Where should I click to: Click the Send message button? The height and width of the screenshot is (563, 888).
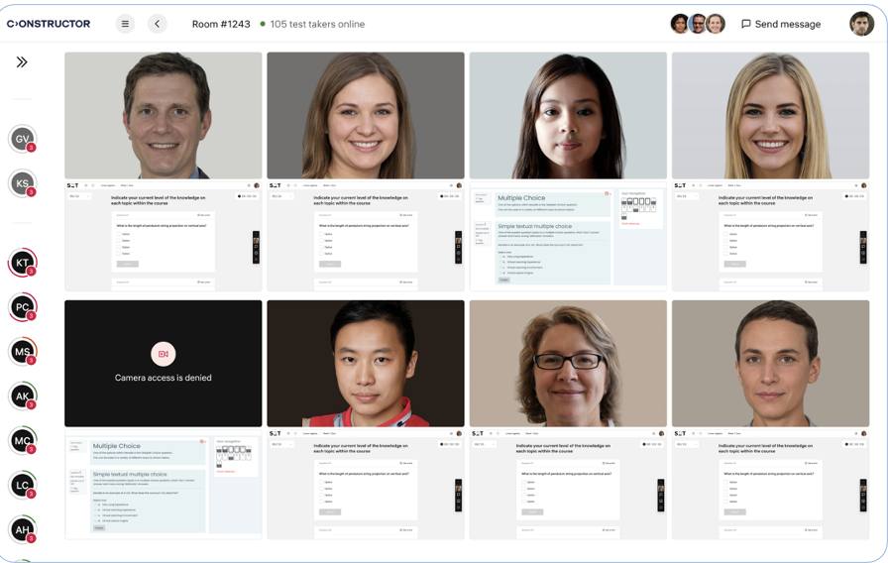pos(781,24)
